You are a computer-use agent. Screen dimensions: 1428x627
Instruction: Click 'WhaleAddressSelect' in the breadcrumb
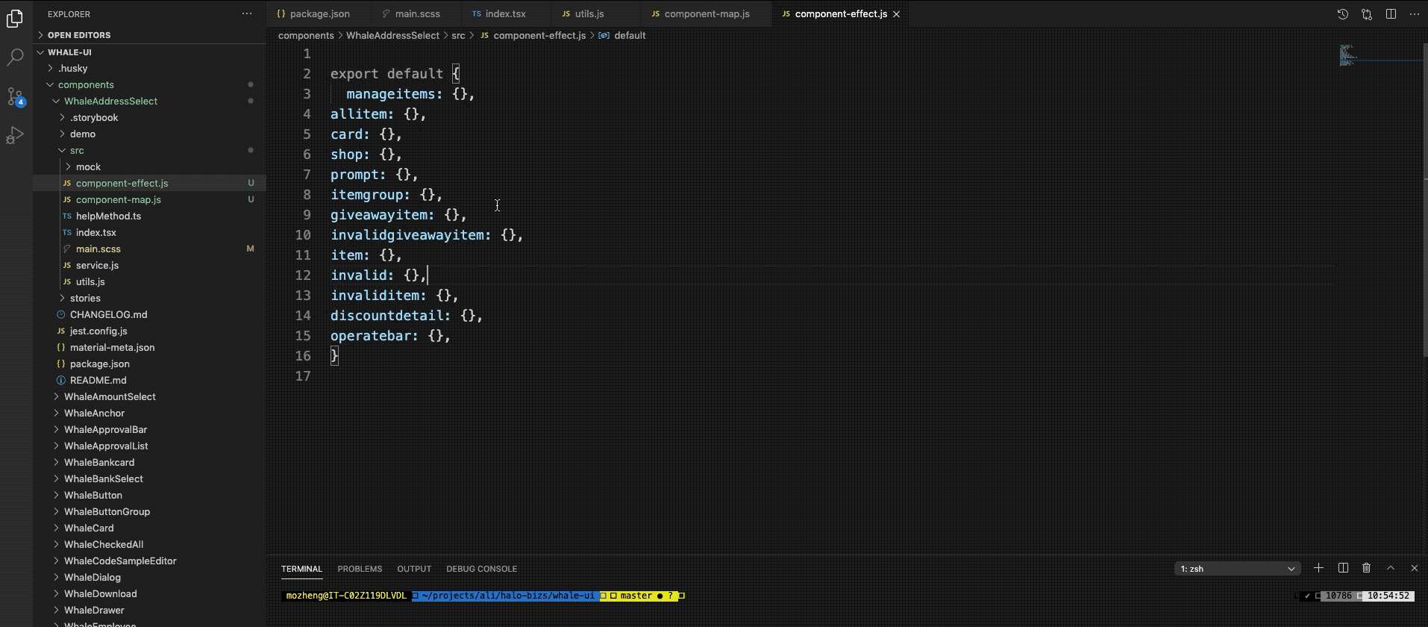392,35
